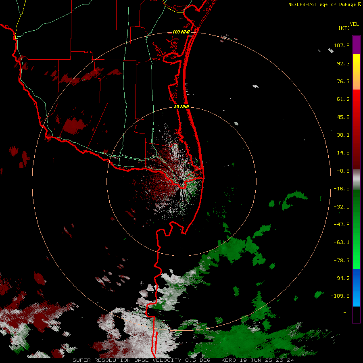Click the KBRO radar site center
The width and height of the screenshot is (363, 363).
181,181
